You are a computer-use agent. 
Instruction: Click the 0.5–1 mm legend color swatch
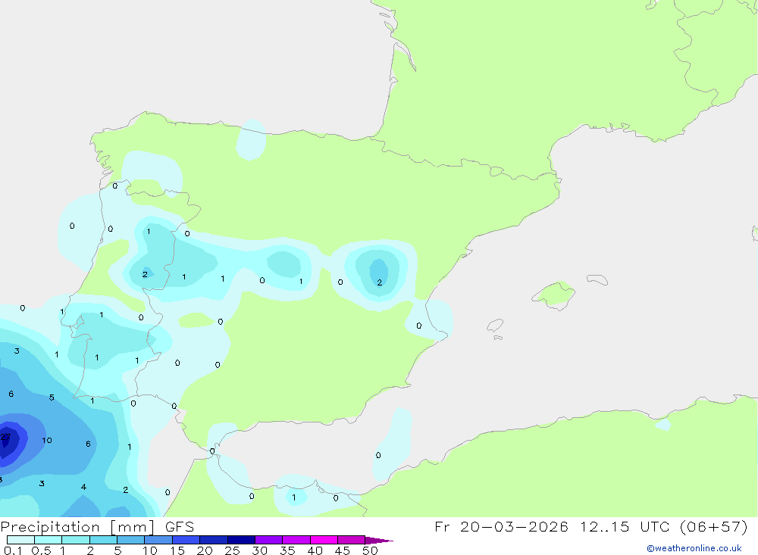(x=48, y=540)
